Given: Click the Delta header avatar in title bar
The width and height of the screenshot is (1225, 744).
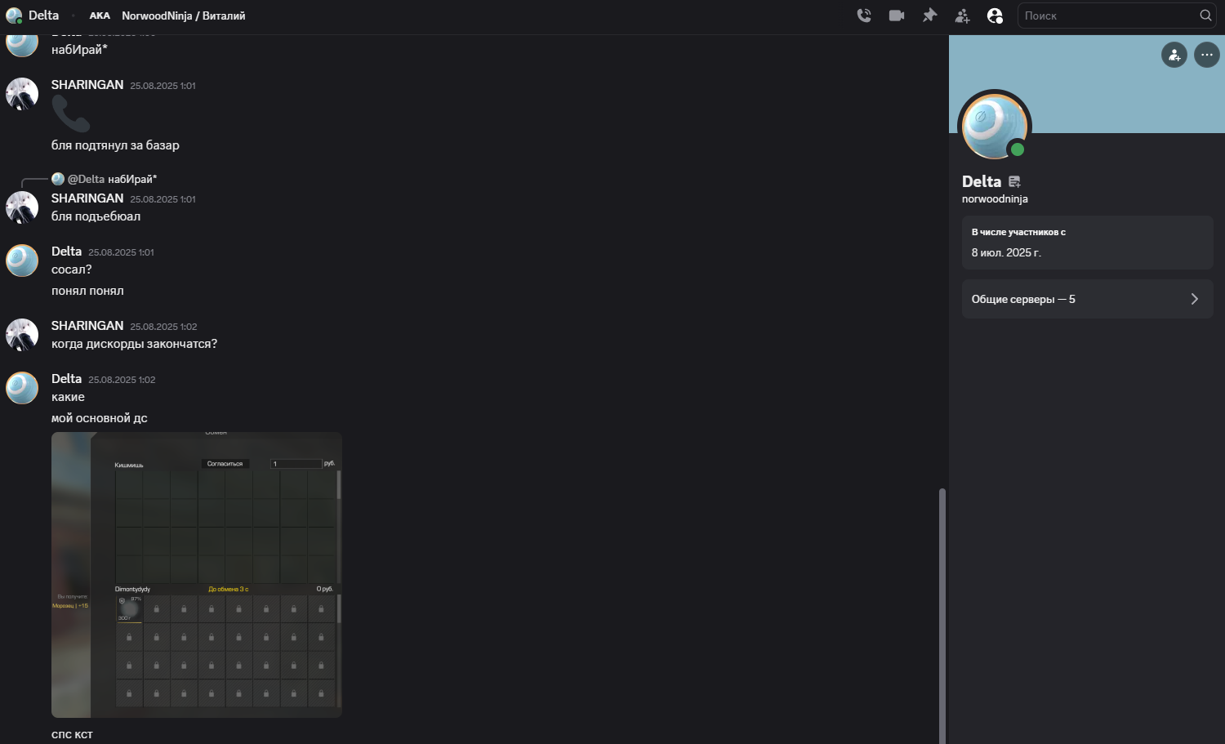Looking at the screenshot, I should pyautogui.click(x=14, y=16).
